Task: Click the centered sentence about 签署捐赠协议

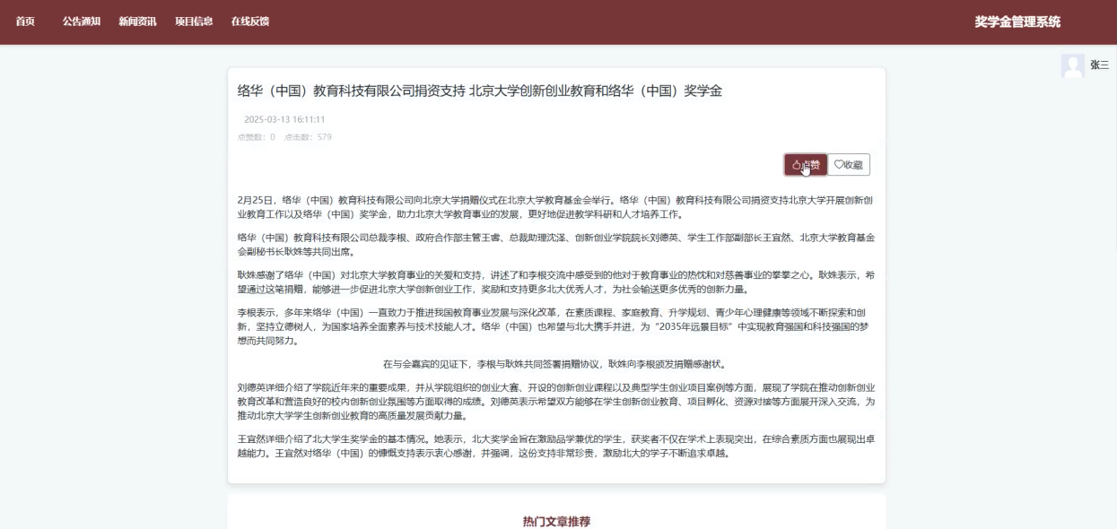Action: (556, 364)
